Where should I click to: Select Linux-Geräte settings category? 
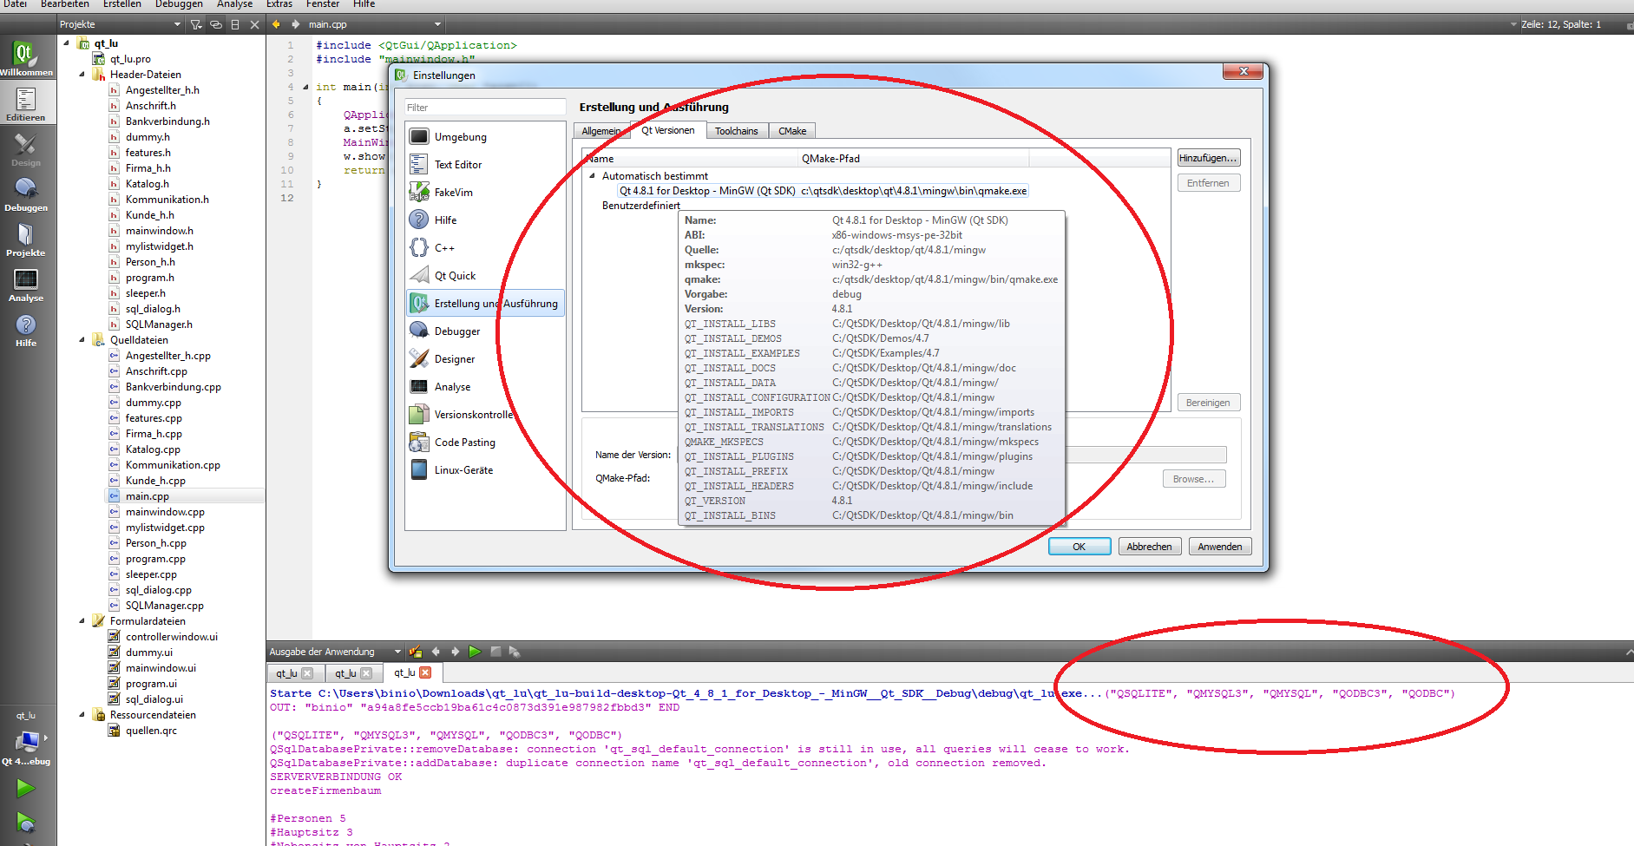point(485,470)
